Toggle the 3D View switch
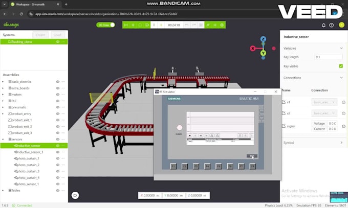 coord(105,25)
